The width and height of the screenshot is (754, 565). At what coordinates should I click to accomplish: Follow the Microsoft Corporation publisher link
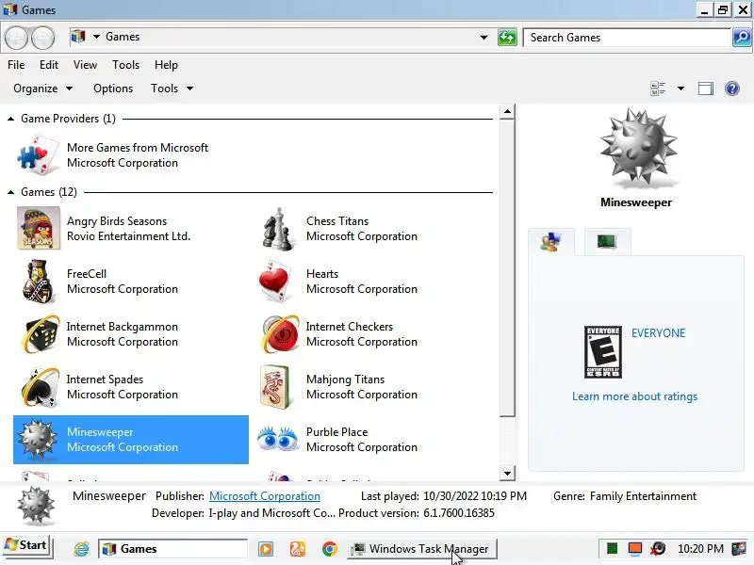(x=265, y=496)
